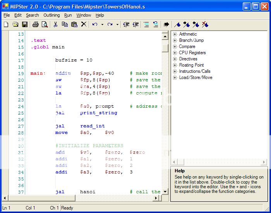Click 'bufsize = 10' on line 17

tap(74, 60)
